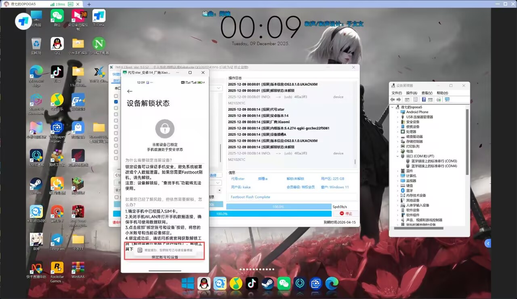Check the topmost partition checkbox in IMFX Client
This screenshot has width=517, height=299.
click(x=115, y=97)
